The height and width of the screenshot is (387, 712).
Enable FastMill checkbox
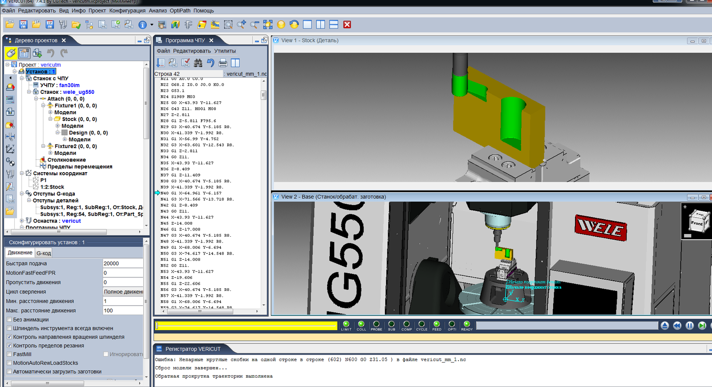[9, 354]
